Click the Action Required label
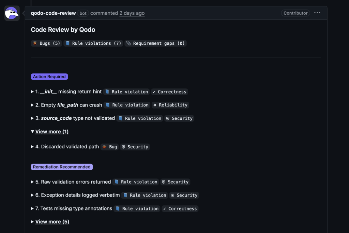349x233 pixels. 49,77
